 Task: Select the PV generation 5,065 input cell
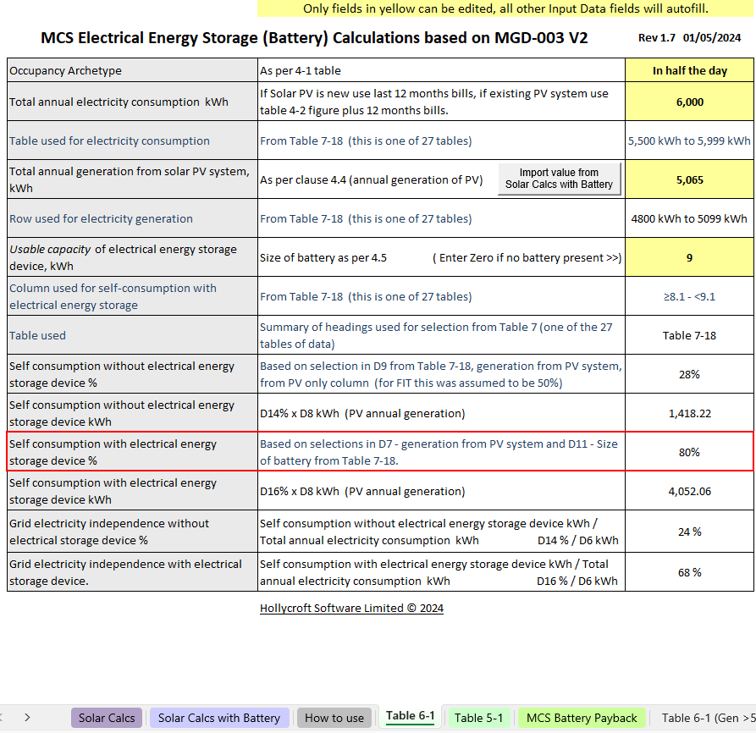689,179
